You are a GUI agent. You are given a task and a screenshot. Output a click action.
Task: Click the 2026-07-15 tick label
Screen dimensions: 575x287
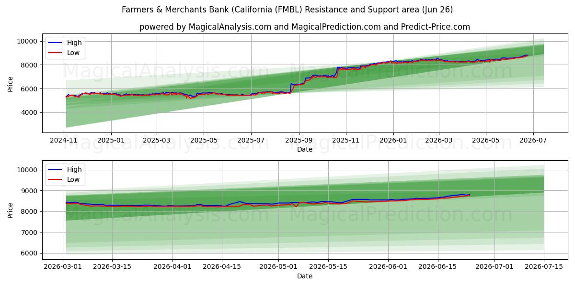544,267
